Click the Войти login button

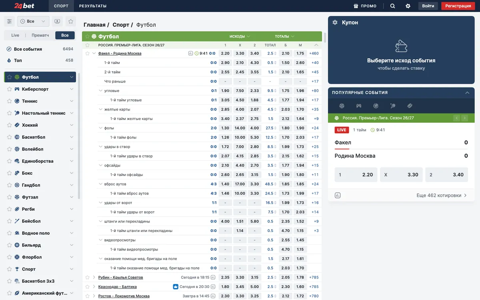click(x=428, y=6)
